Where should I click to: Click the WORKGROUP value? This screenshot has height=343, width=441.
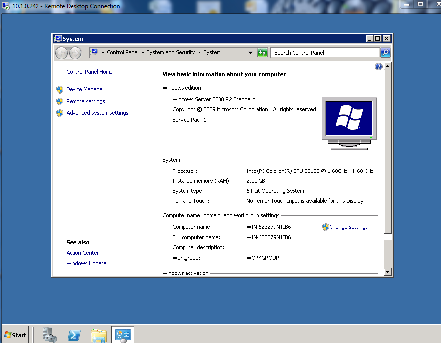pyautogui.click(x=262, y=258)
